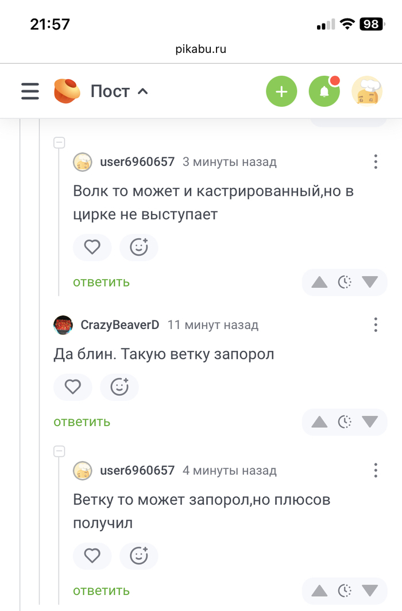
Task: Tap the pikabu.ru address bar
Action: tap(201, 49)
